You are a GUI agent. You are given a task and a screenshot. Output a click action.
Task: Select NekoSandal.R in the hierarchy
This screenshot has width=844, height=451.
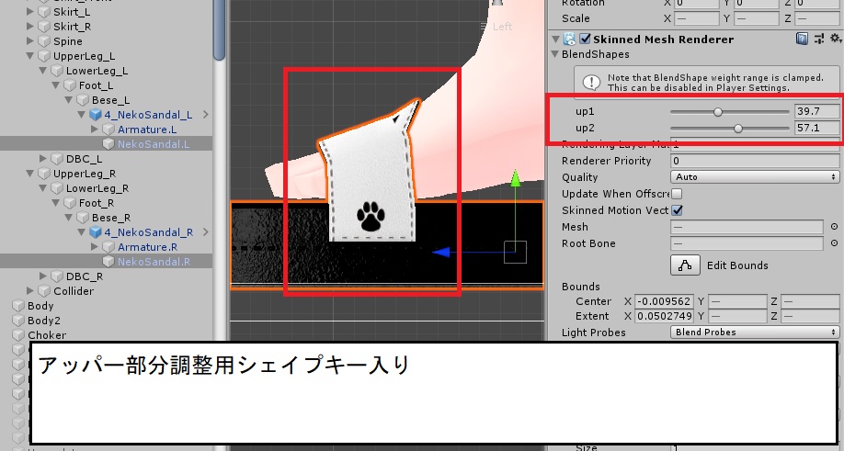[154, 262]
